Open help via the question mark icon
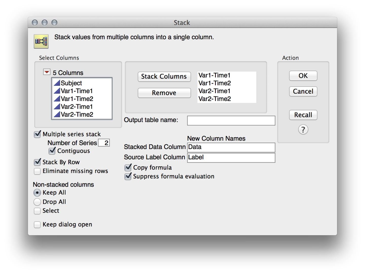The width and height of the screenshot is (365, 274). 303,130
